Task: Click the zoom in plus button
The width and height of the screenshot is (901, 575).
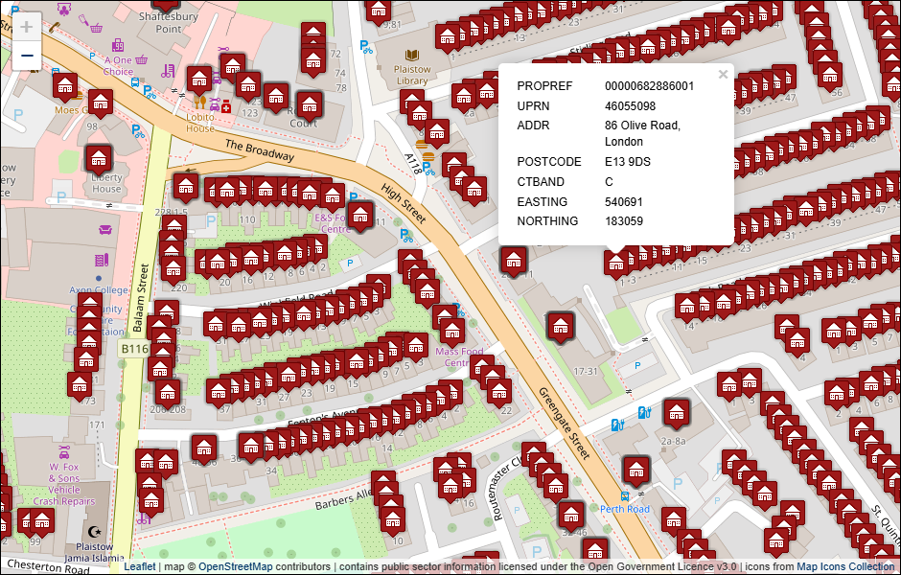Action: (27, 27)
